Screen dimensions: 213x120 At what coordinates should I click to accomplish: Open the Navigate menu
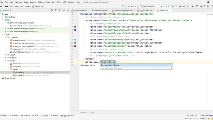[19, 2]
